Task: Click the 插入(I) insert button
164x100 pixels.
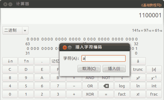Action: (x=114, y=69)
